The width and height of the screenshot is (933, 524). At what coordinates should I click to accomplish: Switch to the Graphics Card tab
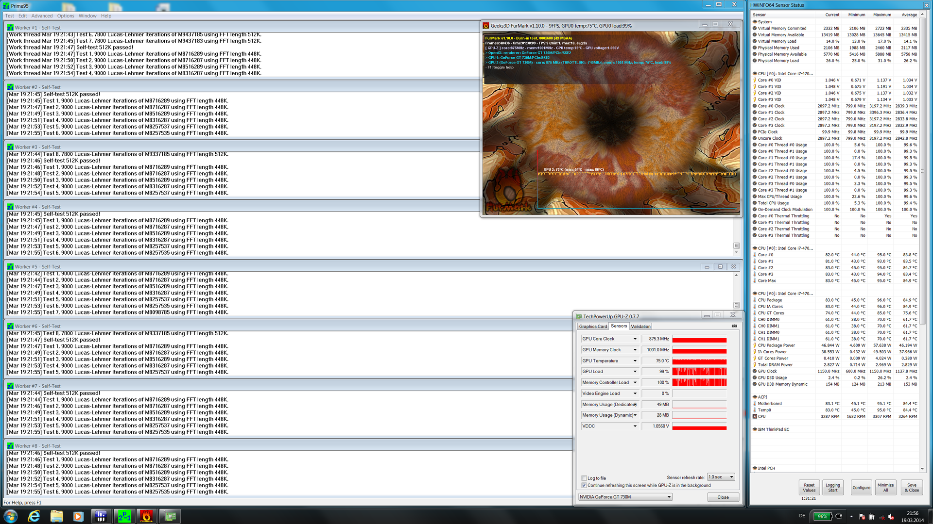(592, 327)
